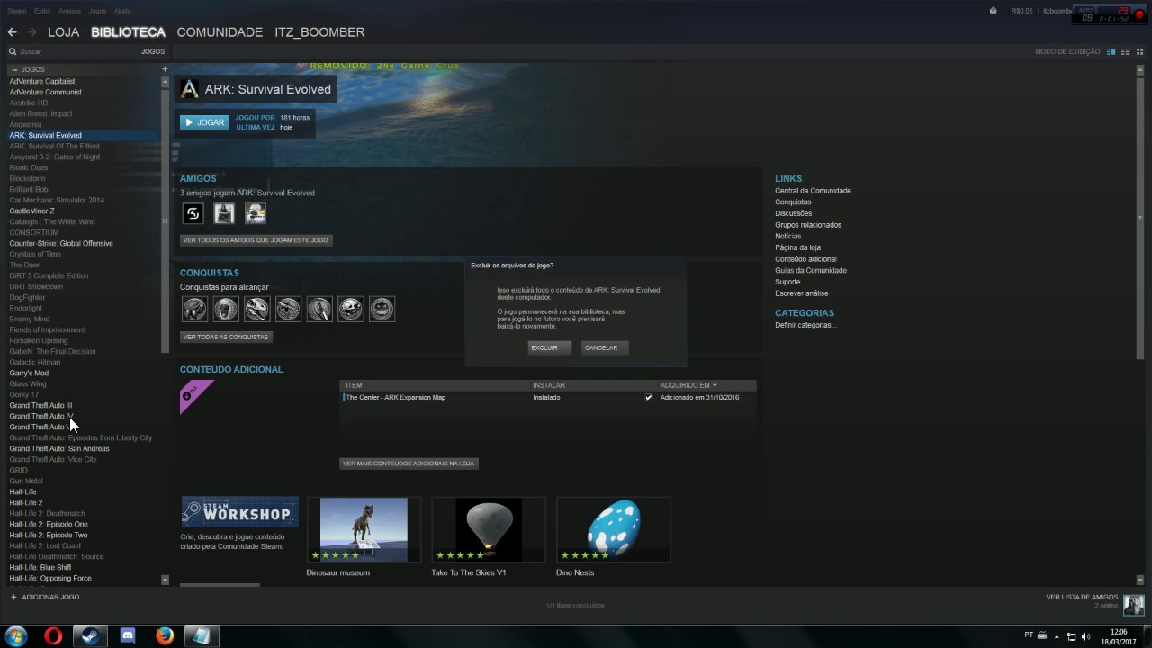Image resolution: width=1152 pixels, height=648 pixels.
Task: Select Counter-Strike: Global Offensive in library
Action: [61, 243]
